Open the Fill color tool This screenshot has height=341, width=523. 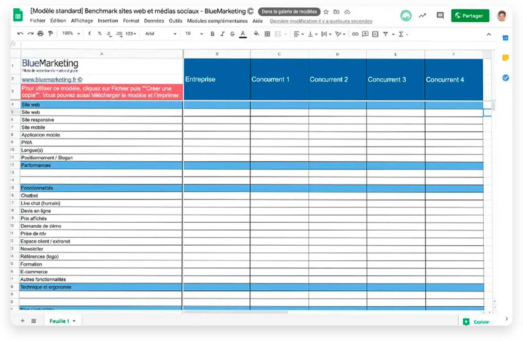point(256,33)
